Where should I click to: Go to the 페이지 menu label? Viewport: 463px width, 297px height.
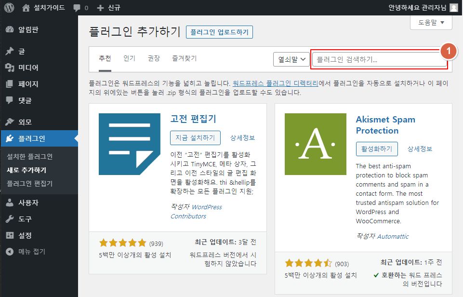28,84
